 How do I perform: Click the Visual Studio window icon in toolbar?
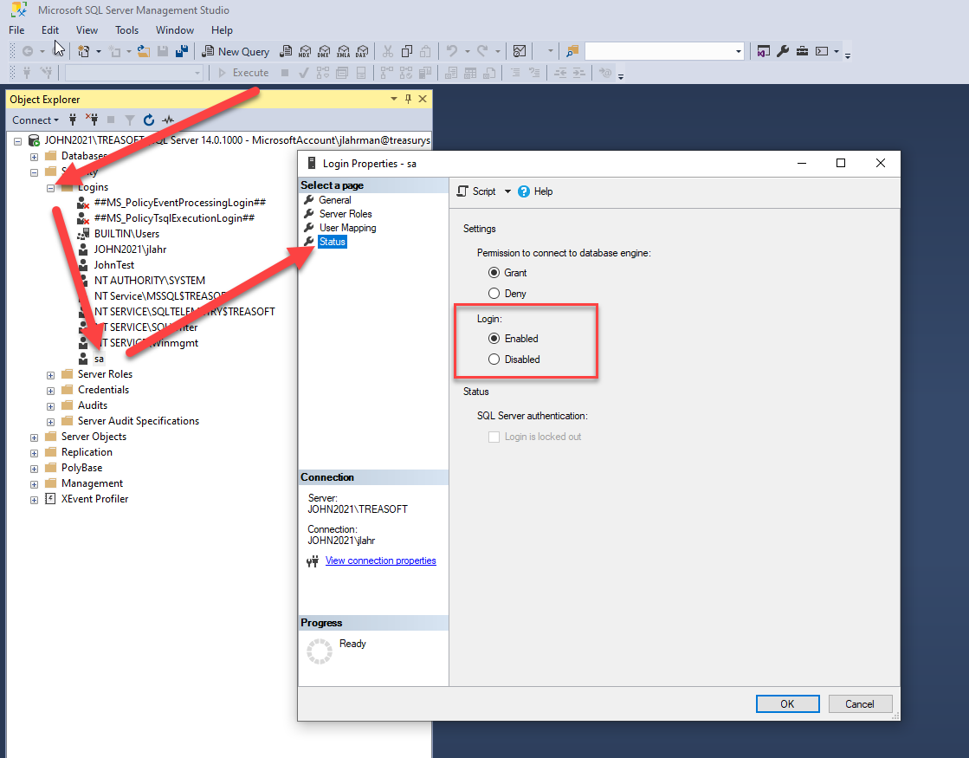coord(763,51)
